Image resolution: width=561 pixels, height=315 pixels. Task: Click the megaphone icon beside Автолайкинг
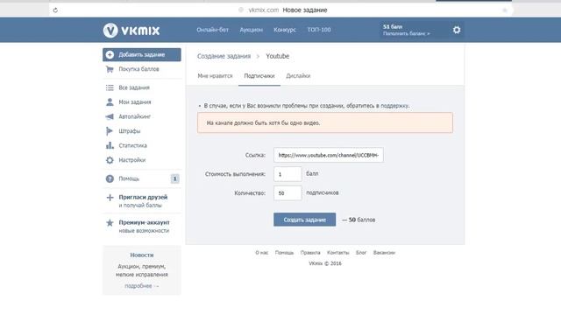pyautogui.click(x=110, y=116)
